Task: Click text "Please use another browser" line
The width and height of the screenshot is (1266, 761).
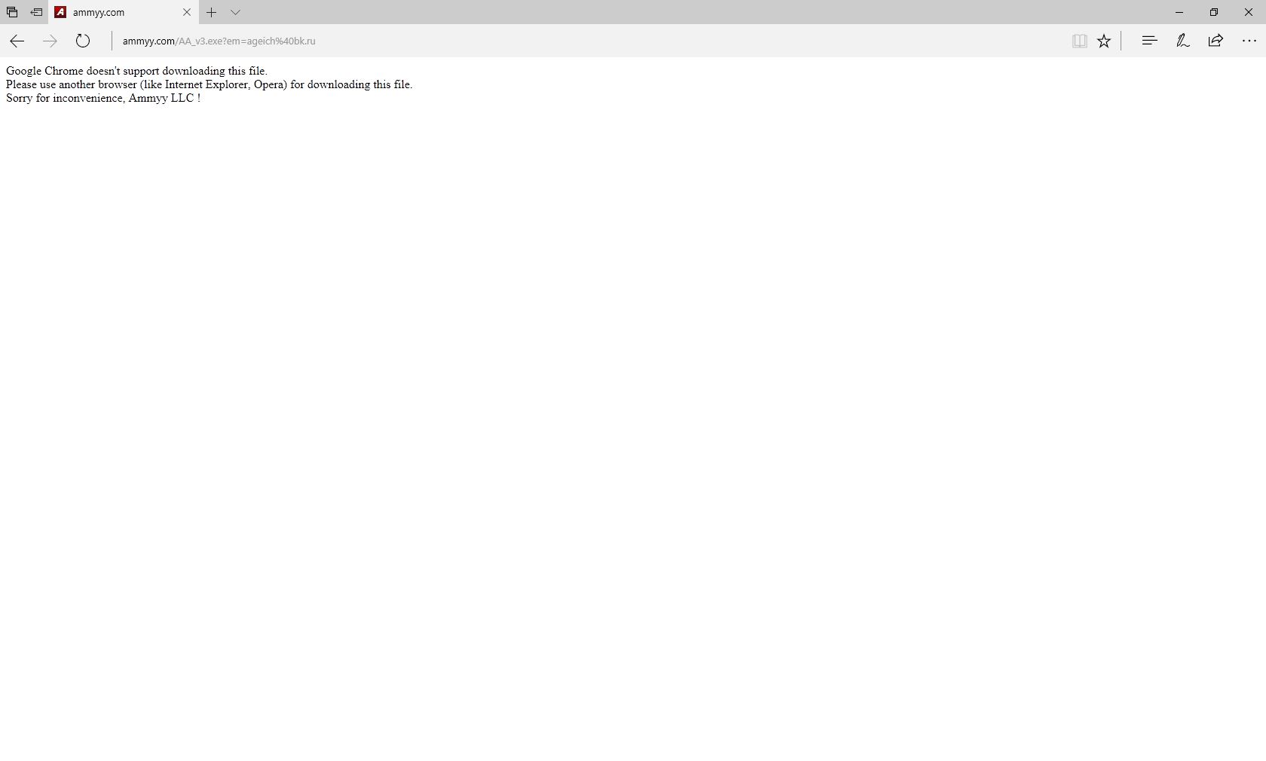Action: click(209, 84)
